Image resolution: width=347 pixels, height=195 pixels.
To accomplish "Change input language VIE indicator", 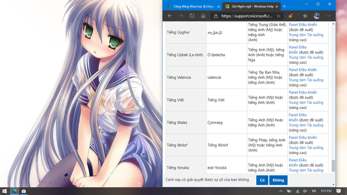I will coord(314,191).
